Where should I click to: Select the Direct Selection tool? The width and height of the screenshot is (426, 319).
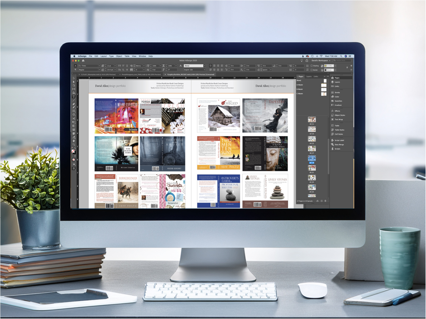pyautogui.click(x=73, y=82)
